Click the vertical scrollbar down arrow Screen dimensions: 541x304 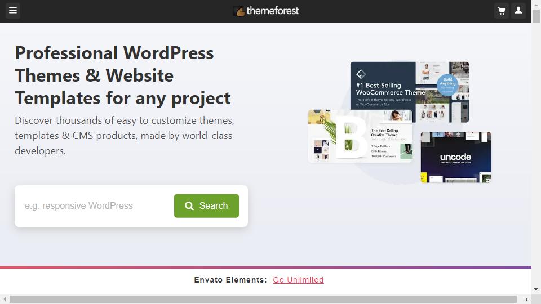click(x=536, y=289)
